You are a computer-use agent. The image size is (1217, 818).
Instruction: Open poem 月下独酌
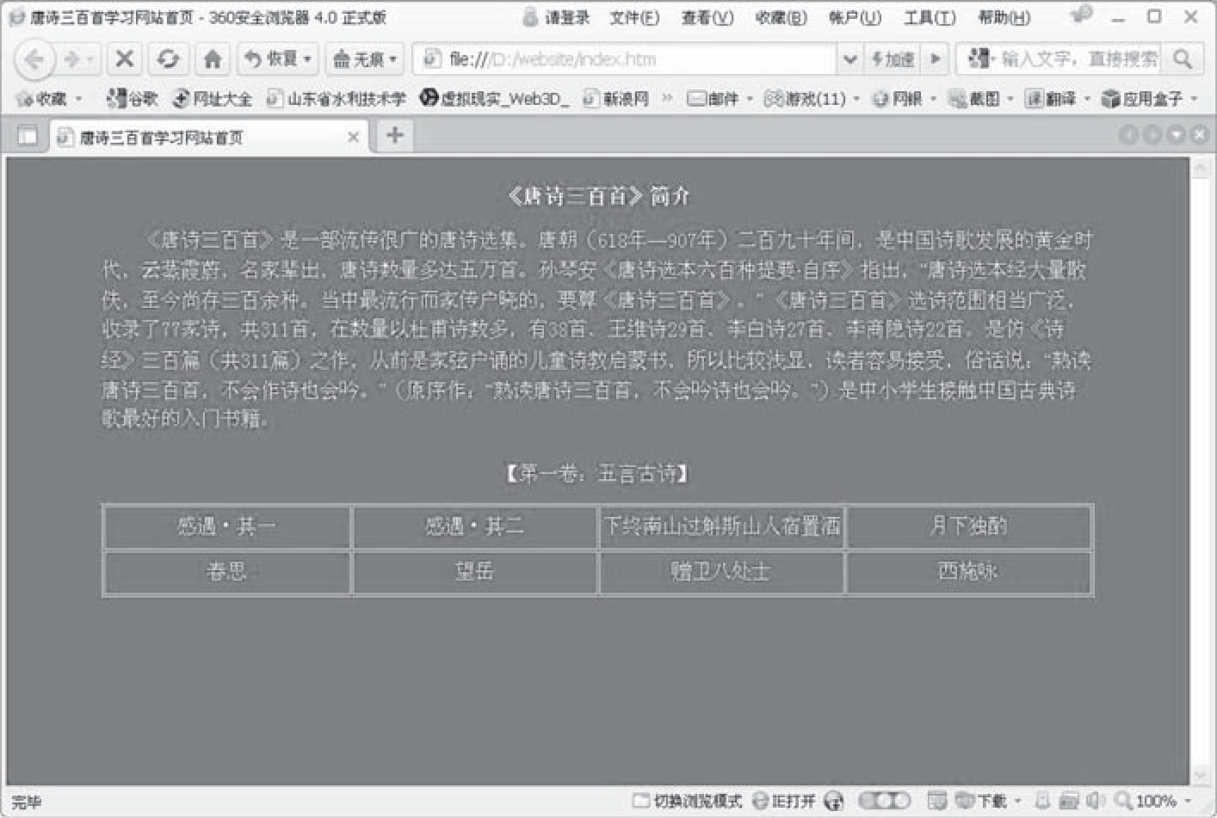(969, 526)
